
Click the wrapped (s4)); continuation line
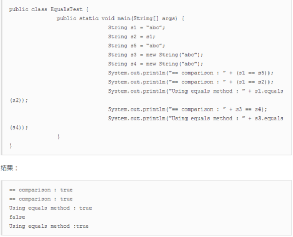(19, 128)
